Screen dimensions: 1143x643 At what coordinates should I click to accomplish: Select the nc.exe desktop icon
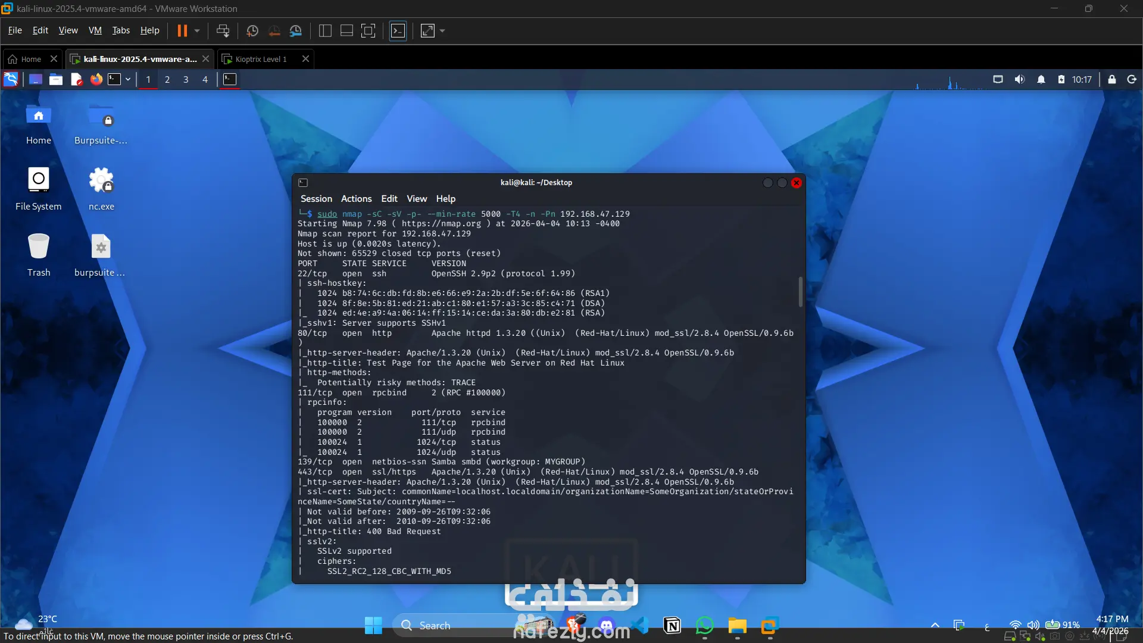pos(101,189)
